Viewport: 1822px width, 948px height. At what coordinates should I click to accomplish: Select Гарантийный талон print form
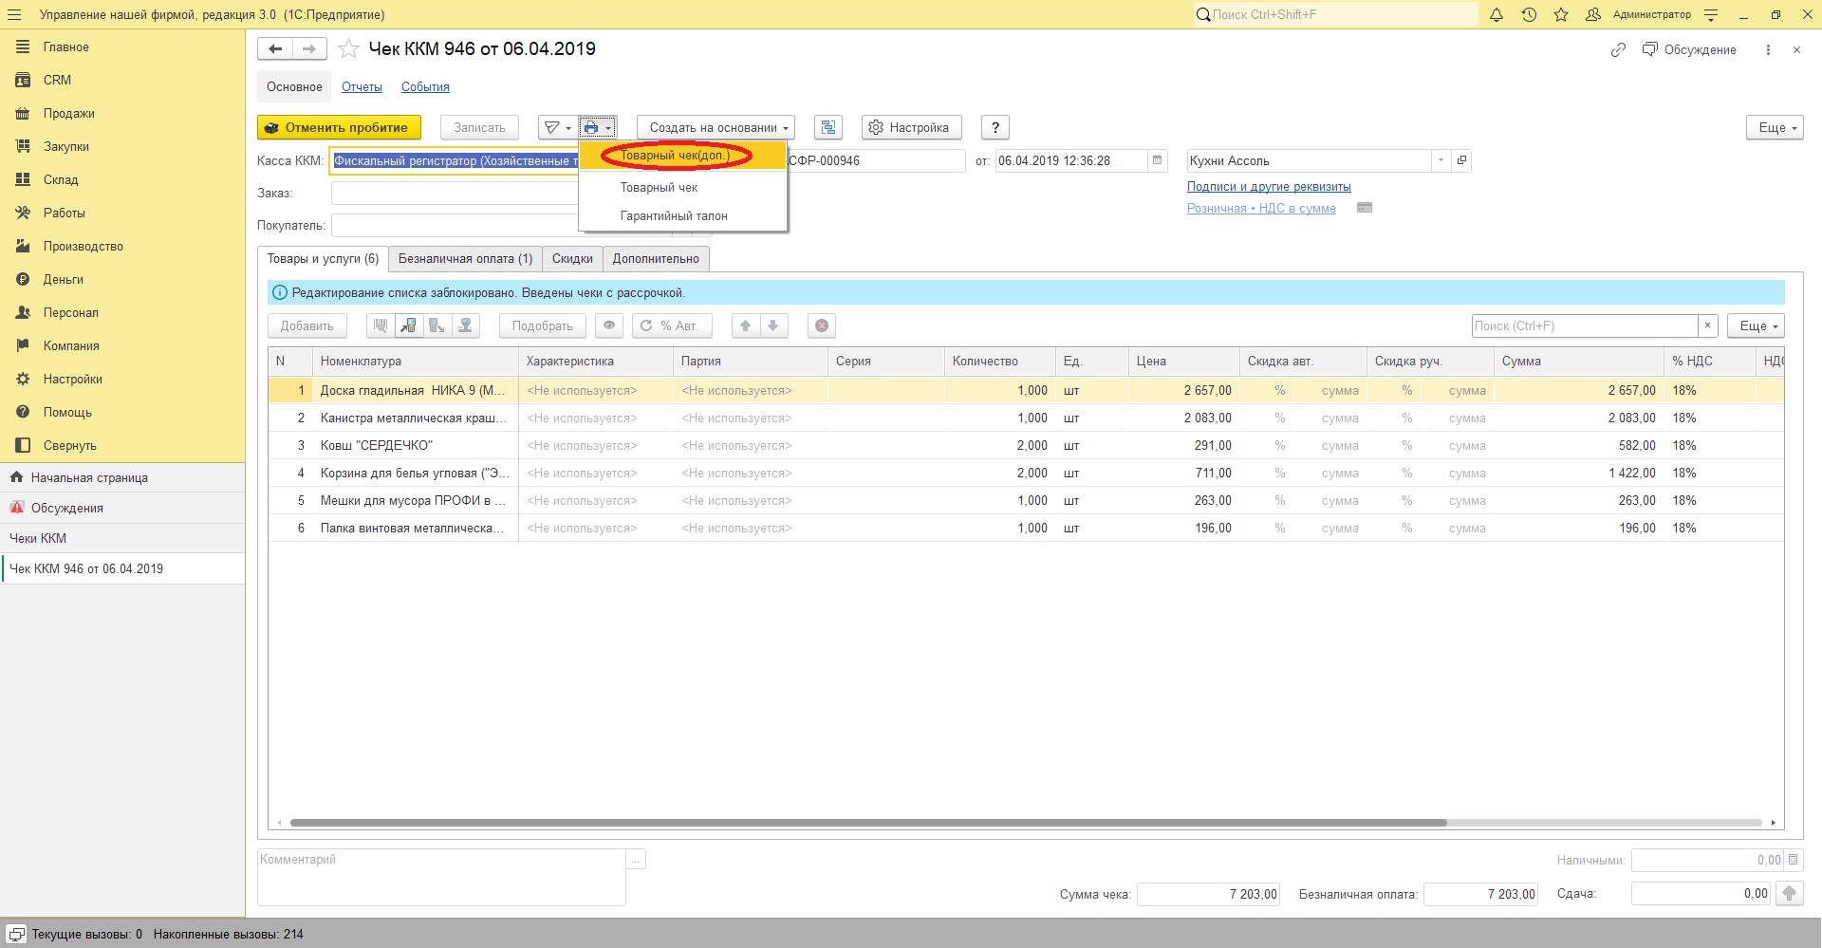[x=682, y=216]
